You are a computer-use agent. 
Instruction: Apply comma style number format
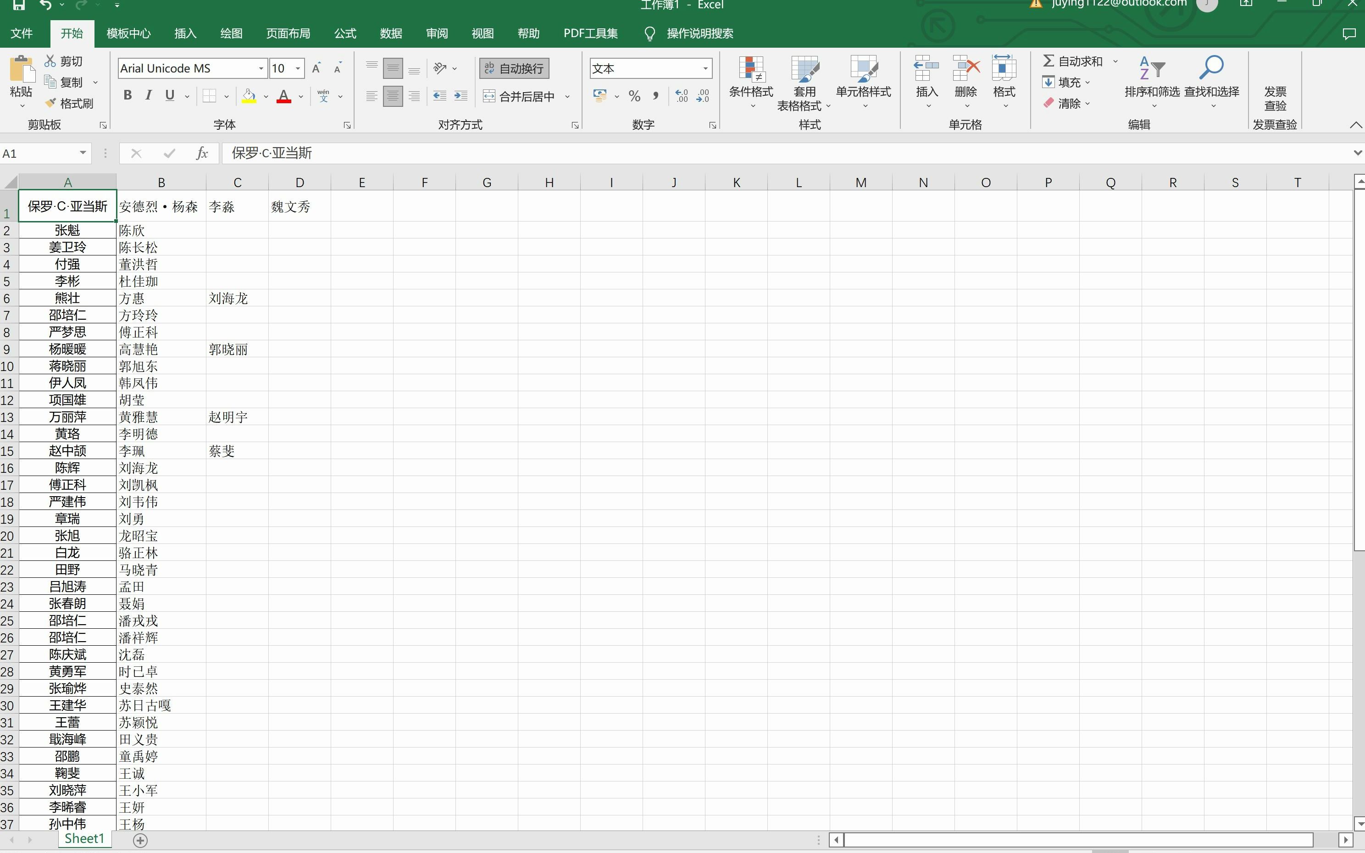pyautogui.click(x=655, y=96)
